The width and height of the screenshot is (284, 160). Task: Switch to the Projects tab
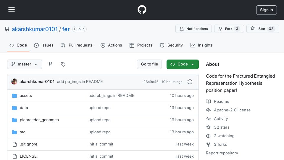click(141, 45)
